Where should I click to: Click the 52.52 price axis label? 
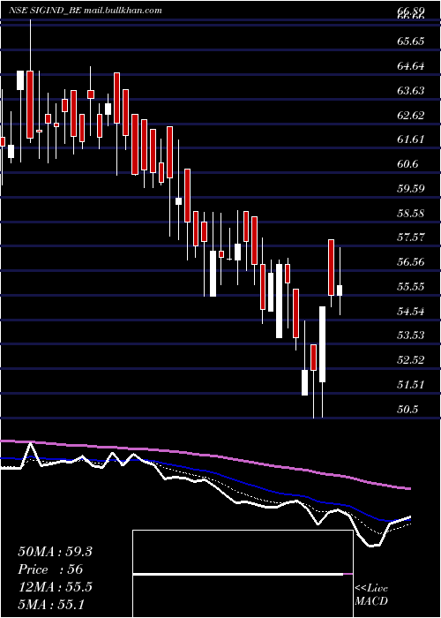(411, 360)
